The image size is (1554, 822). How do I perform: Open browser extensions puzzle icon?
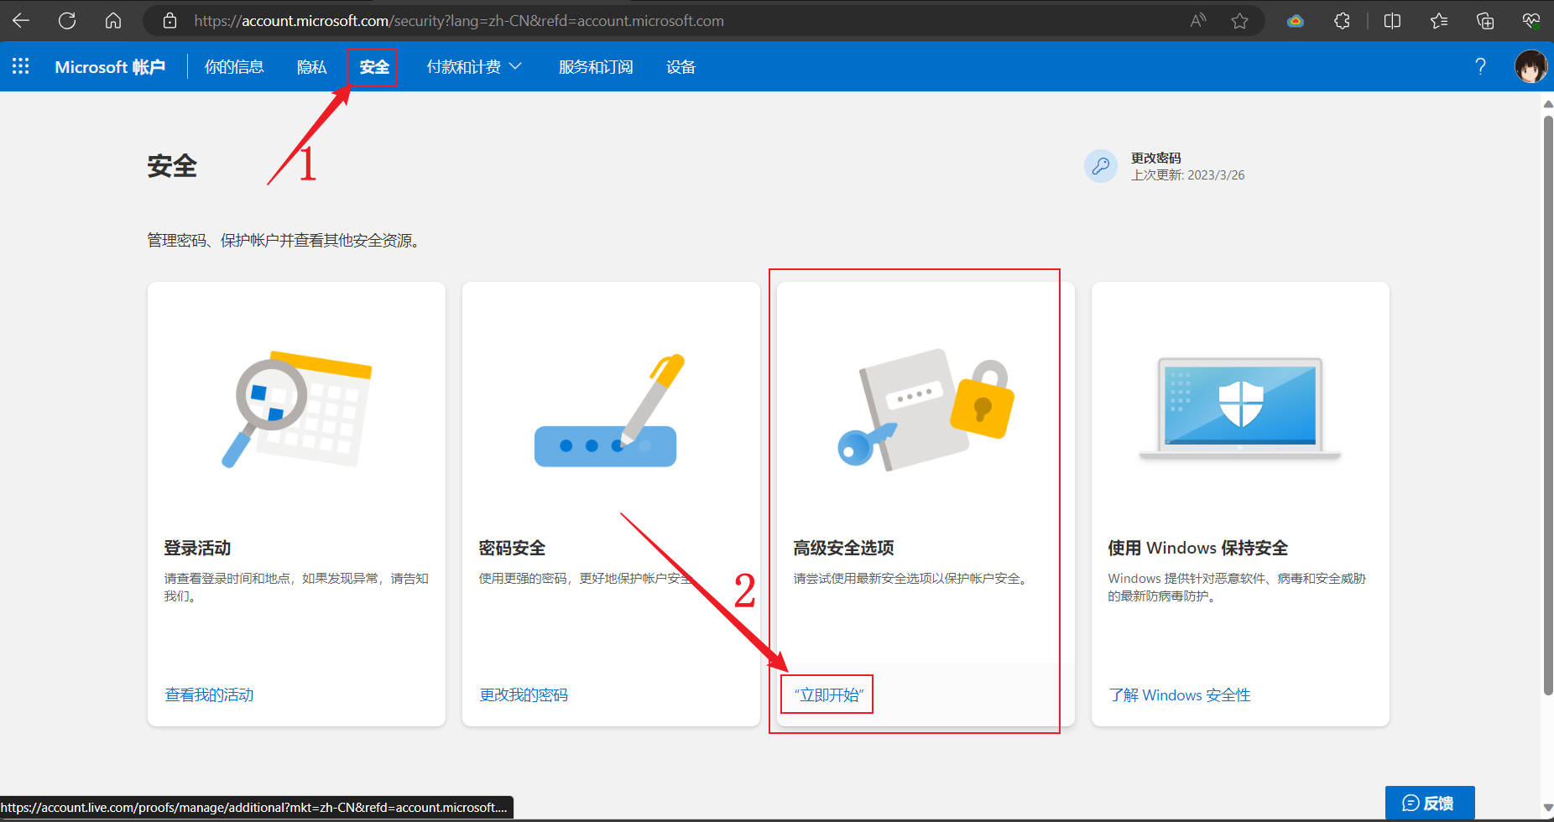pyautogui.click(x=1342, y=21)
